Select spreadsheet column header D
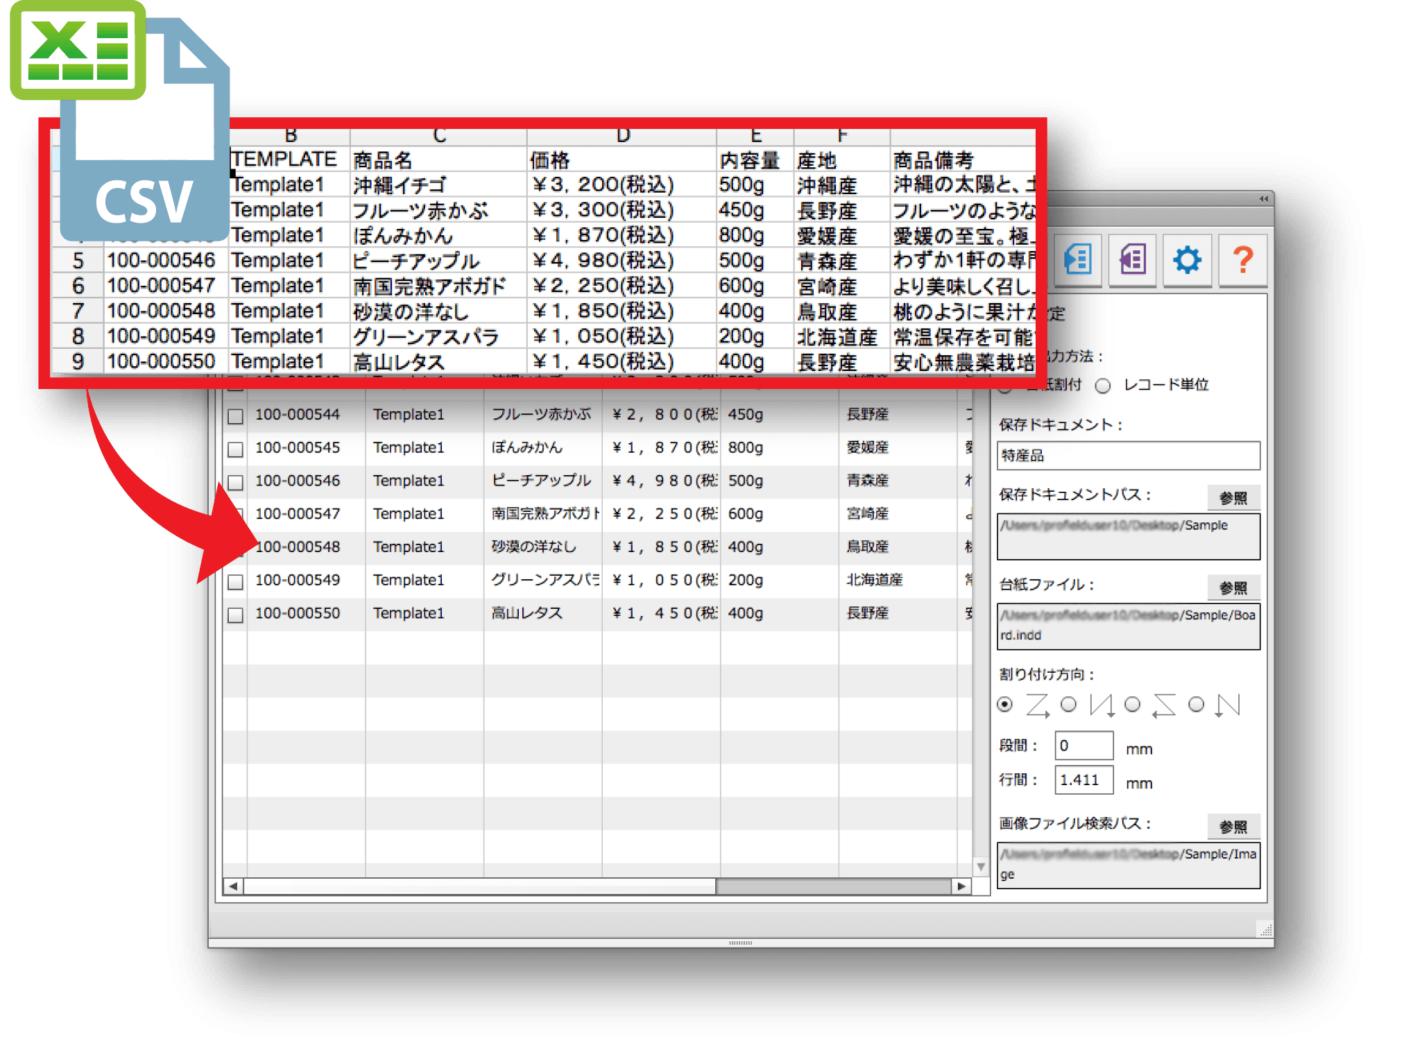The height and width of the screenshot is (1057, 1422). [622, 137]
